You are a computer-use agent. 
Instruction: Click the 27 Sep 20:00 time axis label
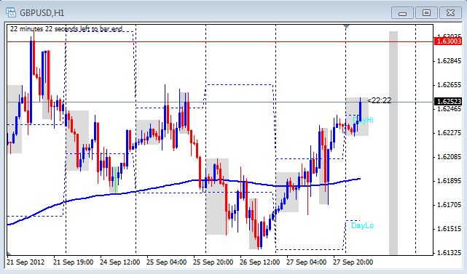click(x=353, y=262)
